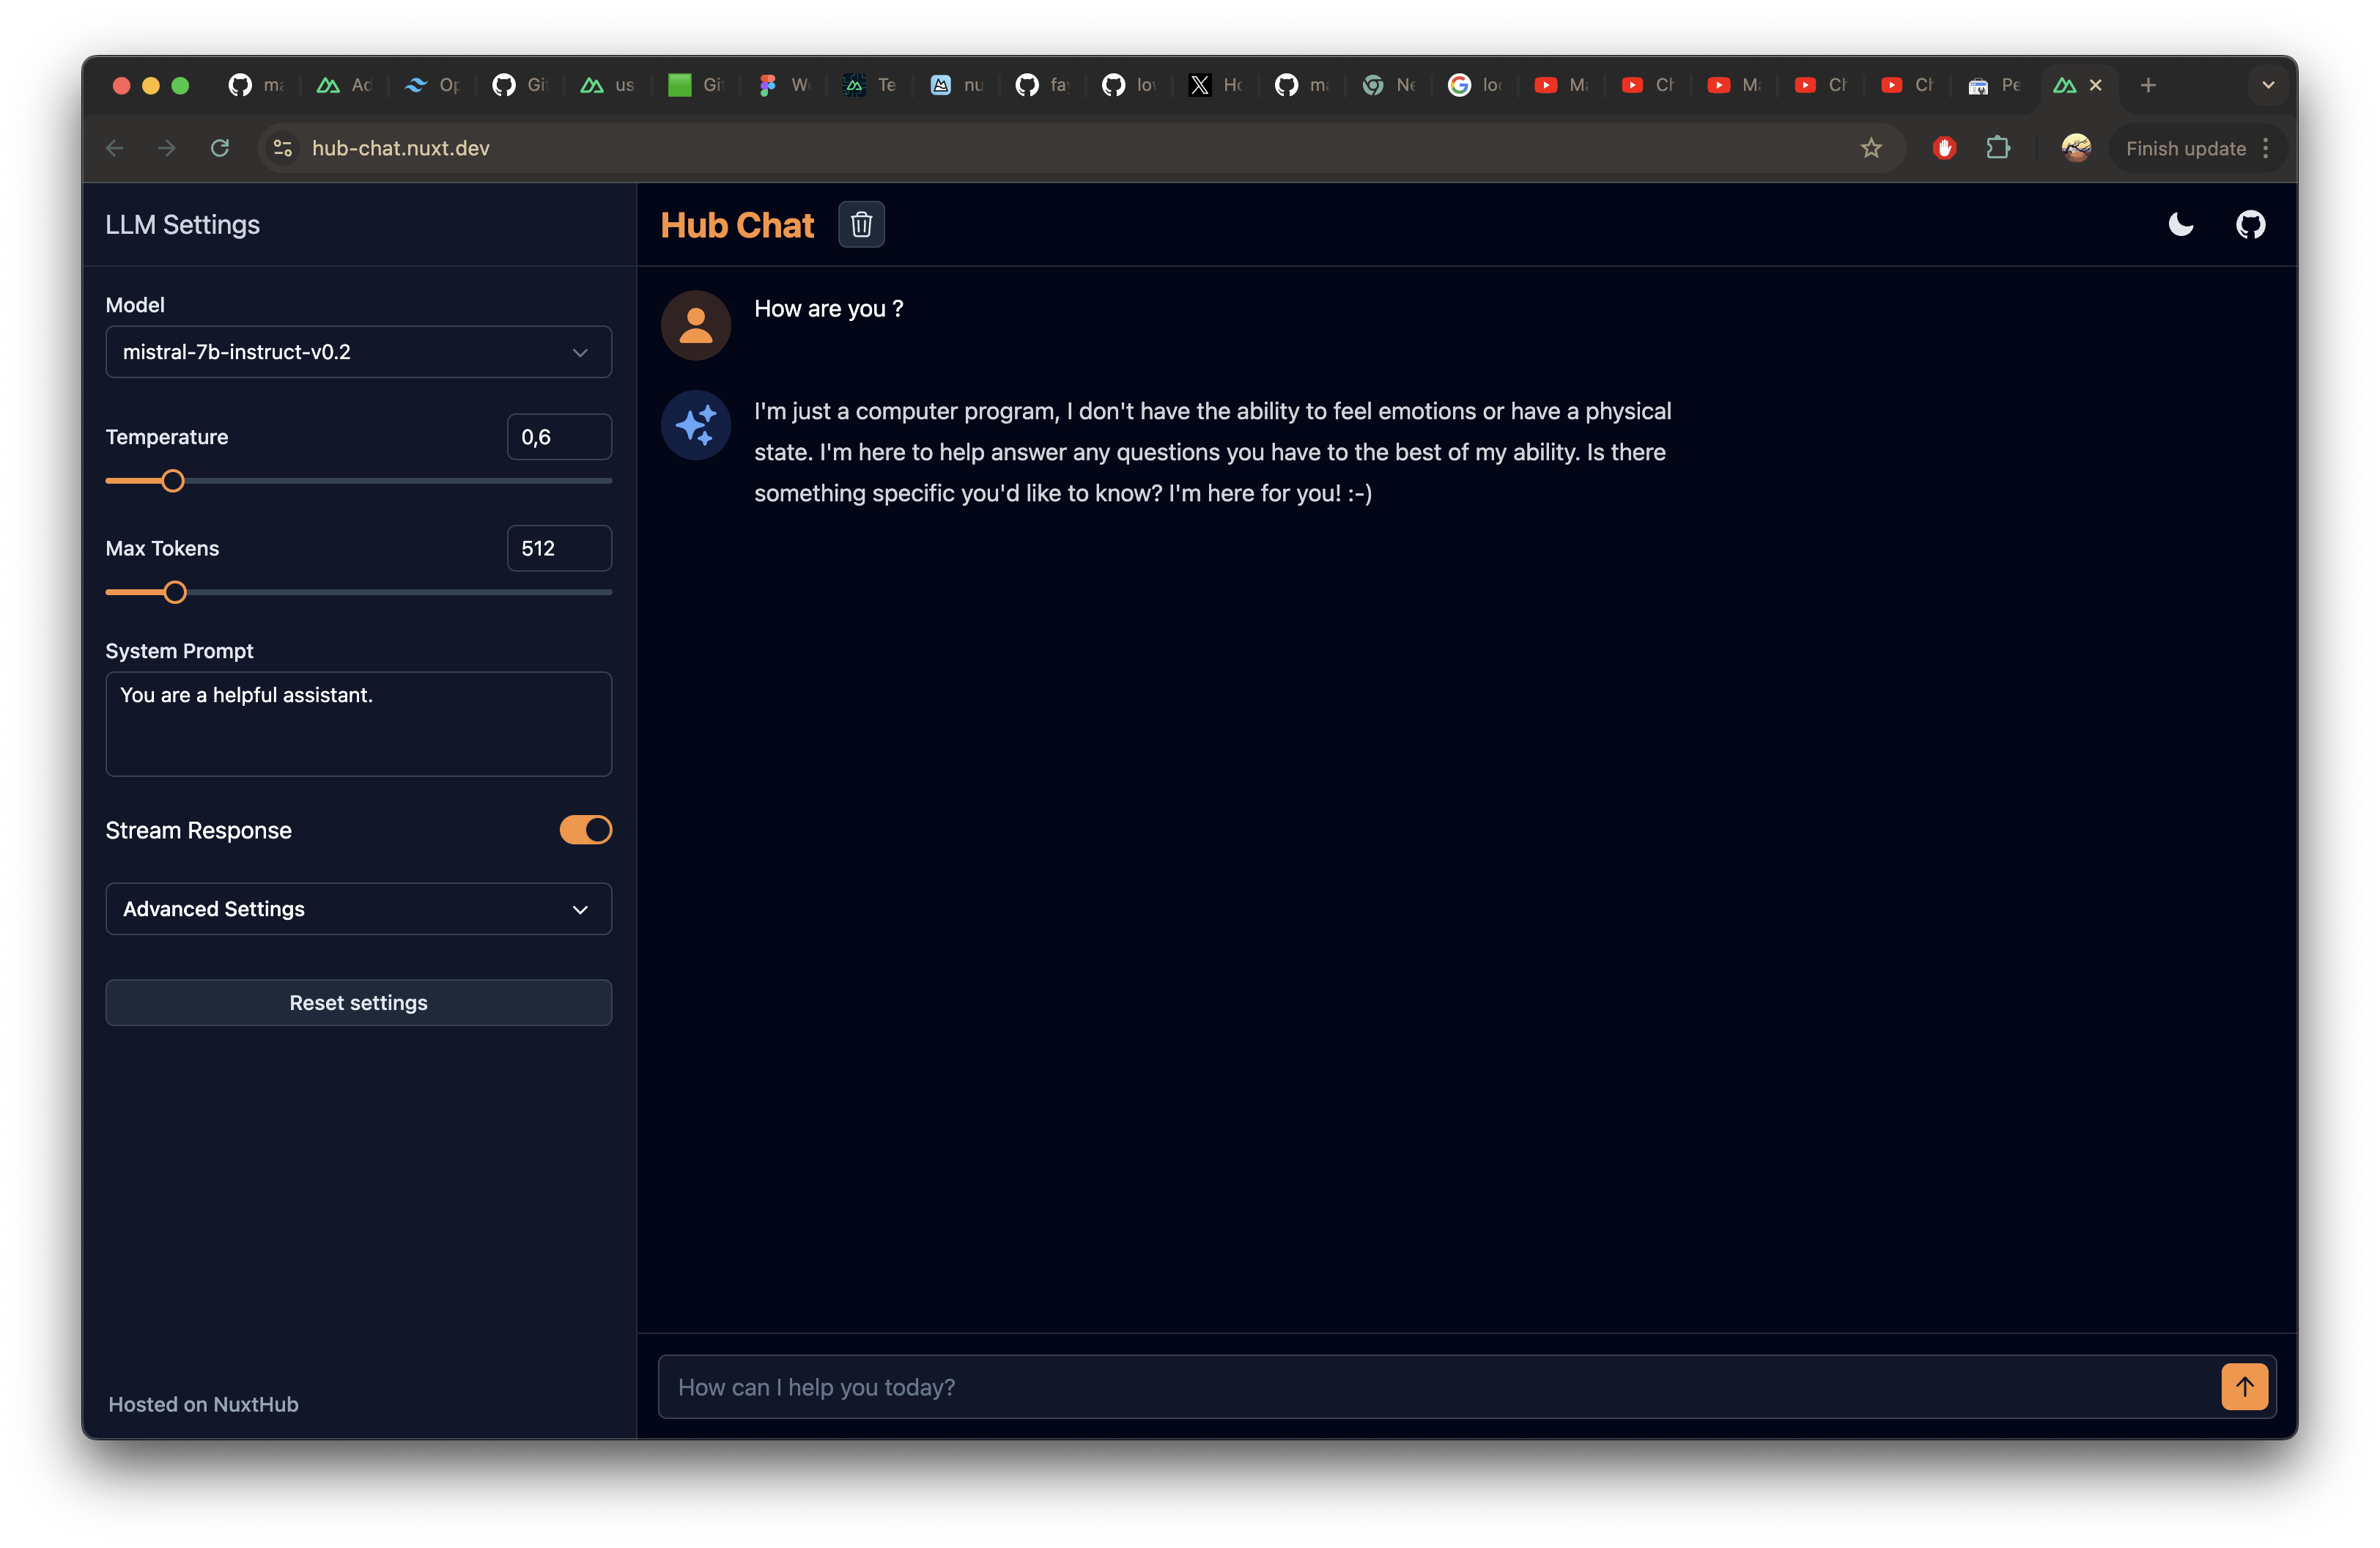Click the Finish update button
This screenshot has width=2380, height=1548.
[2185, 148]
